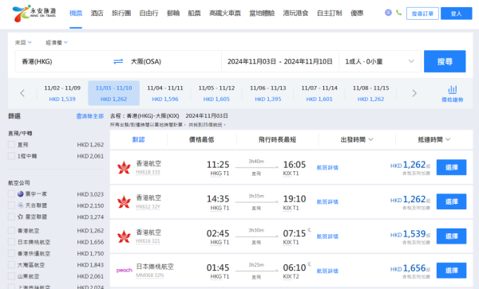Edit the origin field 香港(HKG)
This screenshot has height=289, width=479.
pyautogui.click(x=62, y=61)
